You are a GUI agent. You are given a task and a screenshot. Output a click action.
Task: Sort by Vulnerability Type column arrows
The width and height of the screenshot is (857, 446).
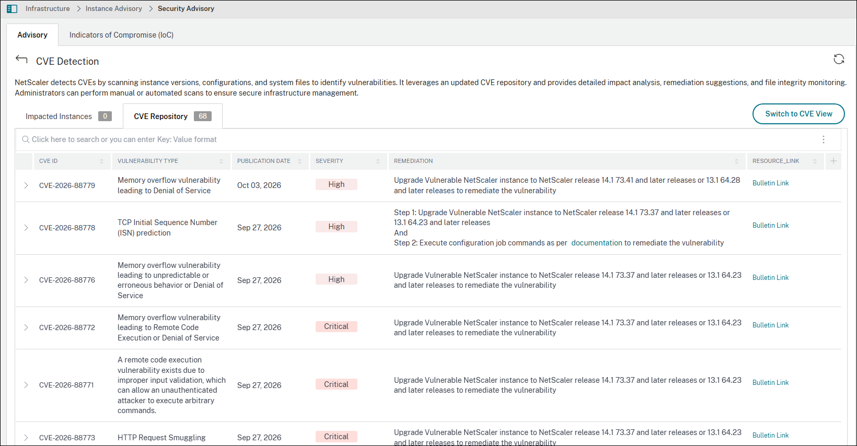pyautogui.click(x=221, y=161)
